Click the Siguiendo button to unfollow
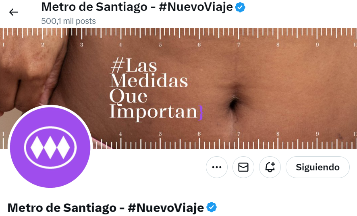 click(318, 167)
